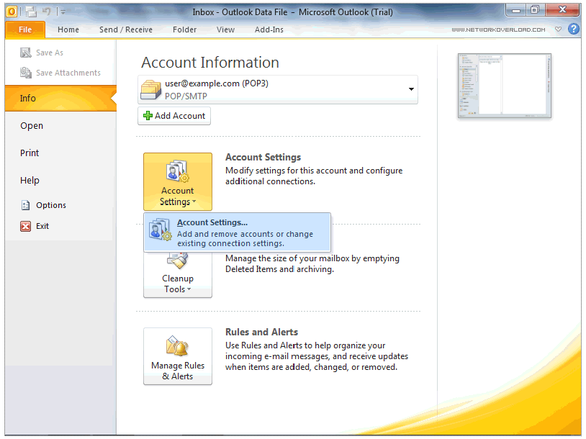Select the View ribbon tab
The height and width of the screenshot is (439, 586).
pyautogui.click(x=225, y=30)
